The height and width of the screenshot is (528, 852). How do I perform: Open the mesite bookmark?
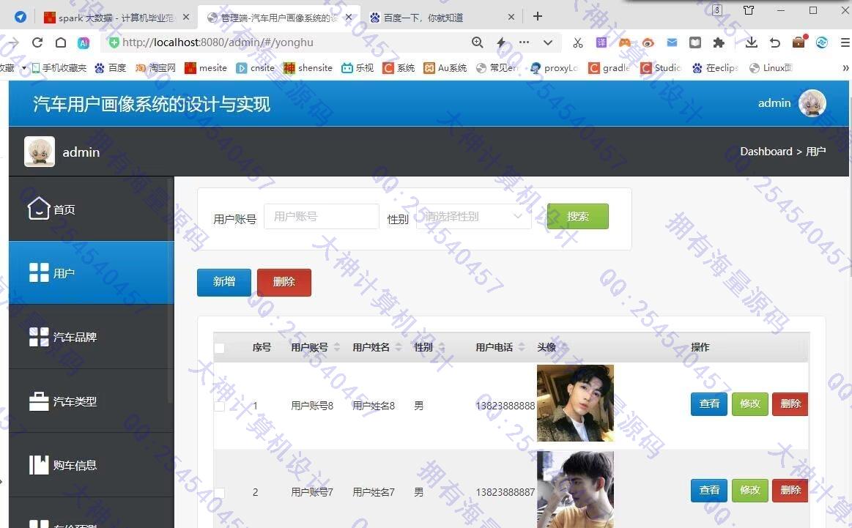coord(206,68)
